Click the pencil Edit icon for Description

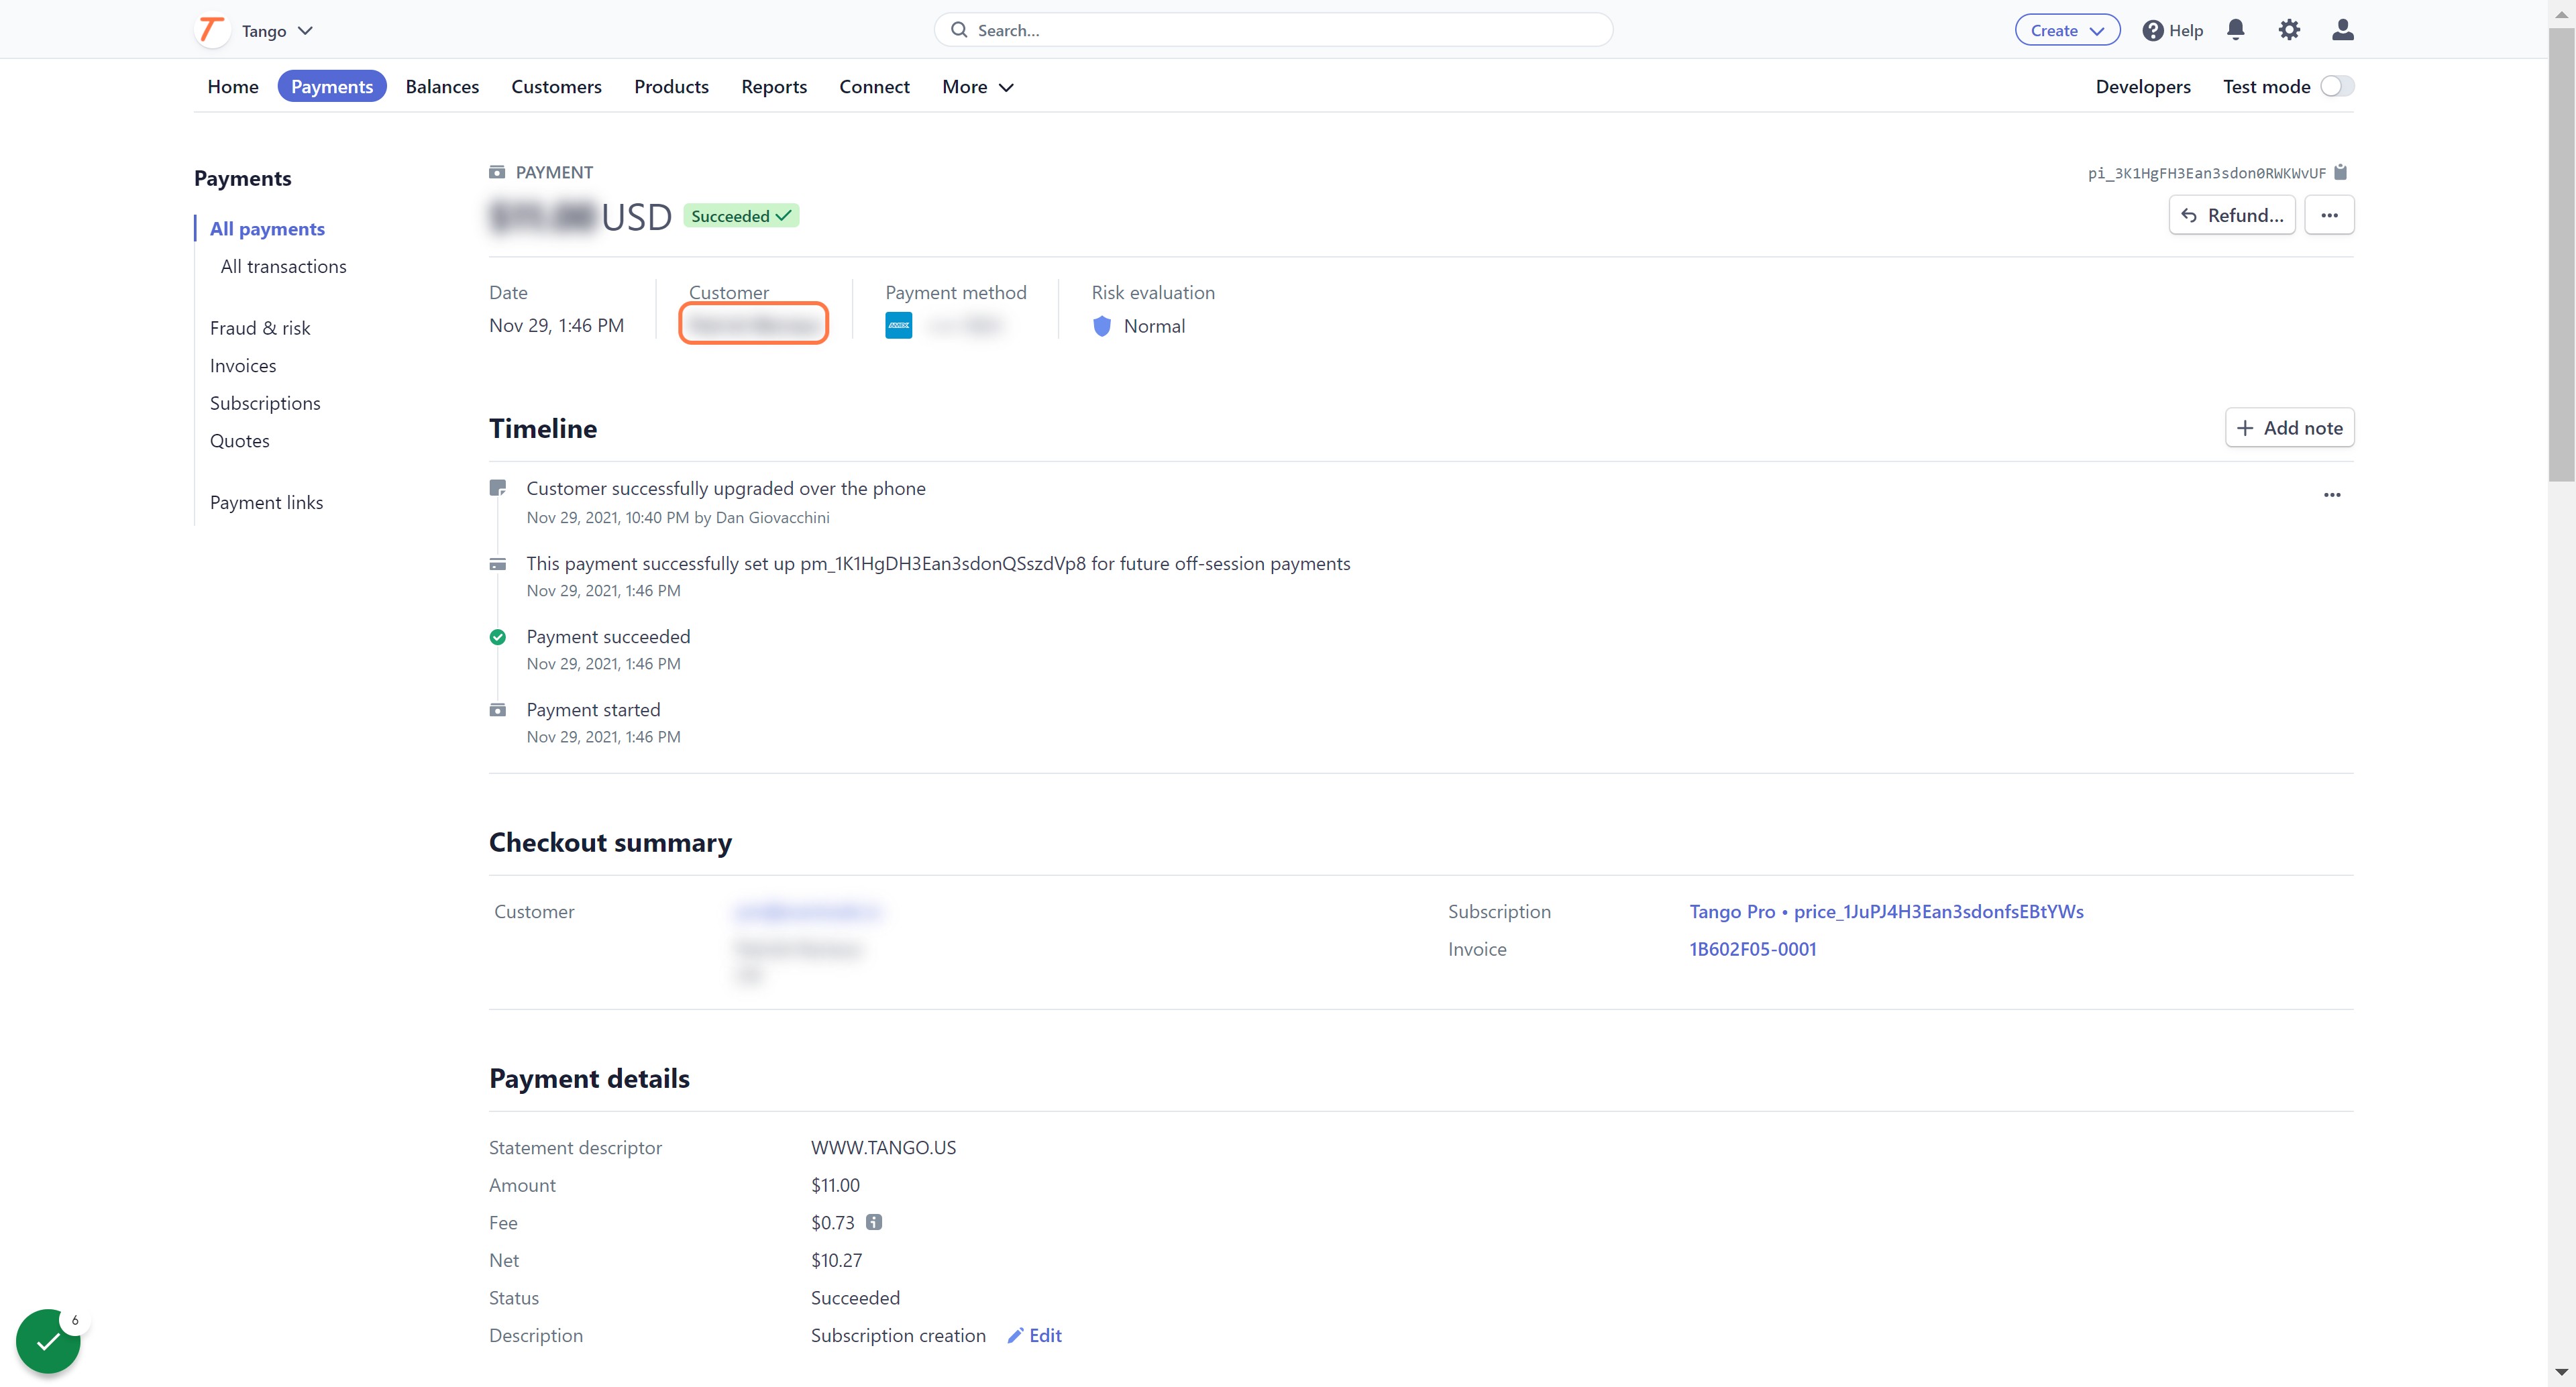(1015, 1335)
